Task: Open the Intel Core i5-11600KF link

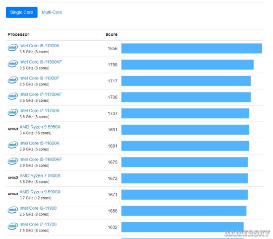Action: (41, 159)
